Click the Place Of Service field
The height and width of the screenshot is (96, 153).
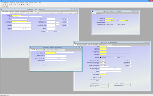(x=103, y=73)
